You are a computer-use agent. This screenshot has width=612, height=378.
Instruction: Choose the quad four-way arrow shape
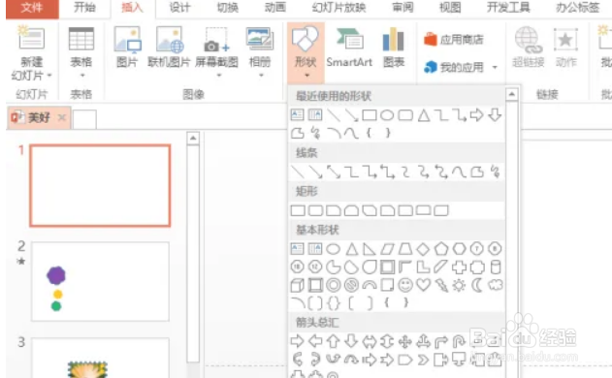(405, 342)
